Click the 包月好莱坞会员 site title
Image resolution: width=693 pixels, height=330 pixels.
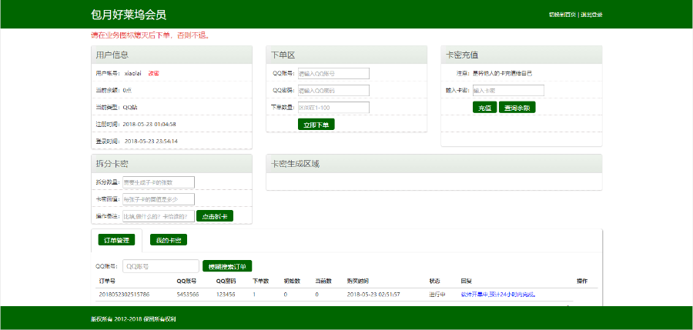click(129, 15)
